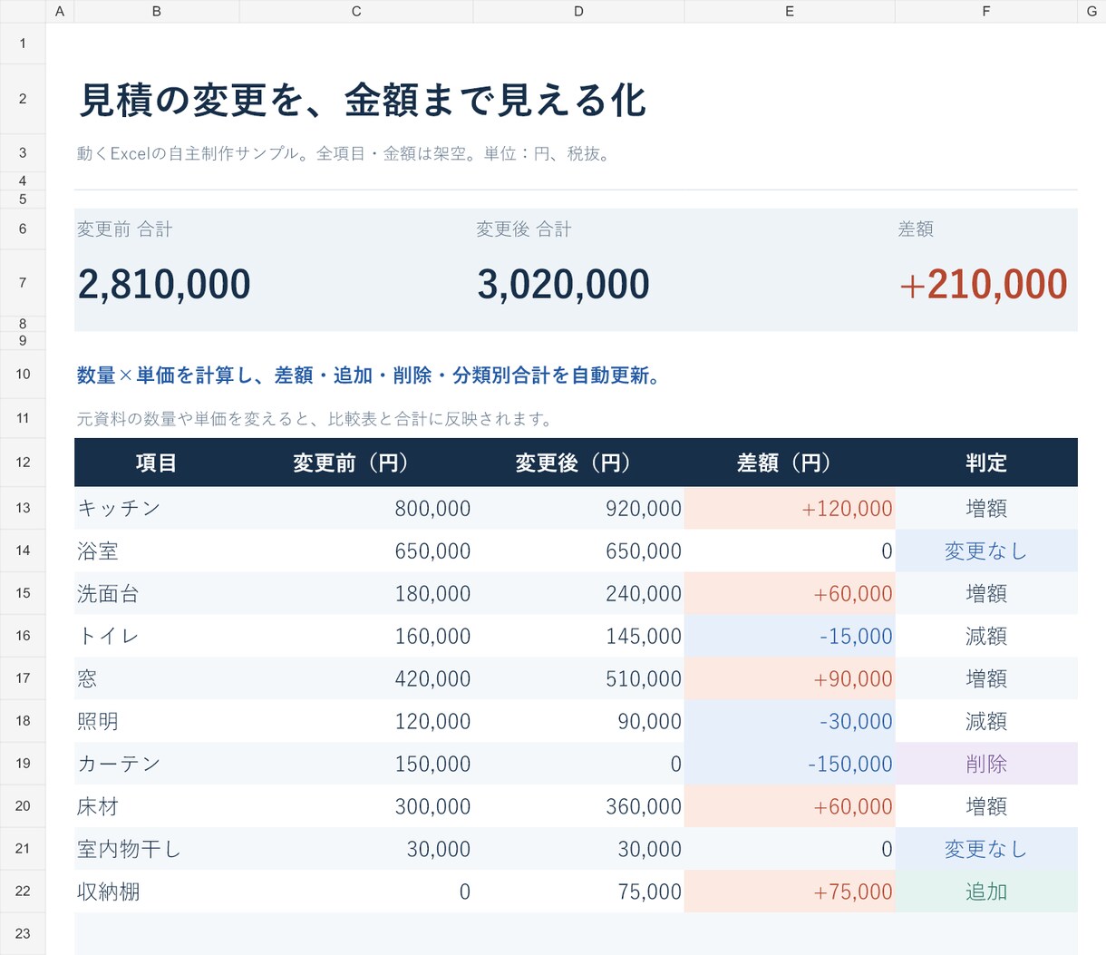Select row header 7
Viewport: 1106px width, 955px height.
23,283
